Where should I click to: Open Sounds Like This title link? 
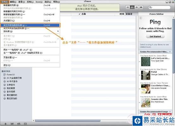point(159,99)
